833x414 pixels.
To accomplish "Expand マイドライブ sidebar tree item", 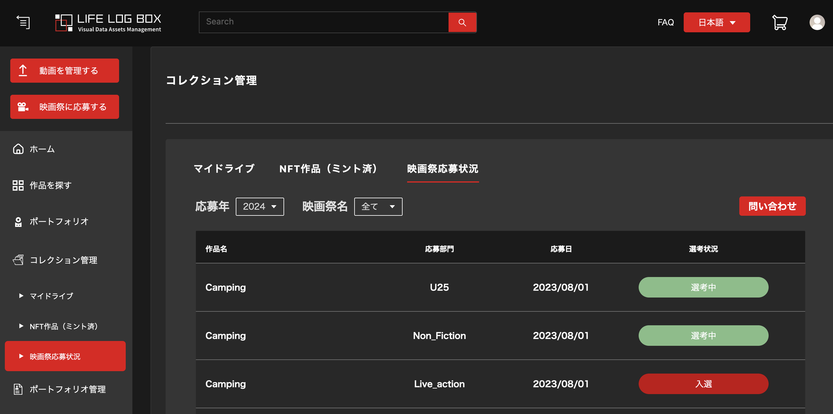I will (21, 296).
